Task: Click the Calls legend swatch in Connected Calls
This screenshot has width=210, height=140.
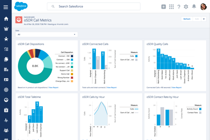Action: click(136, 56)
